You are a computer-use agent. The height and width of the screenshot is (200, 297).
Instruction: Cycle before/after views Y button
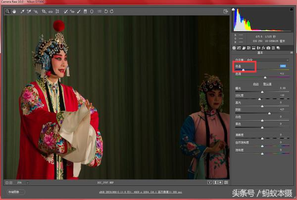point(209,182)
